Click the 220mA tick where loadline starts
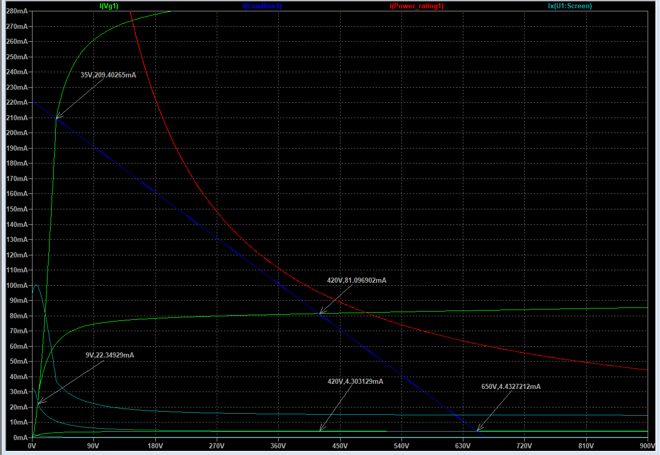Screen dimensions: 660x455 (17, 103)
